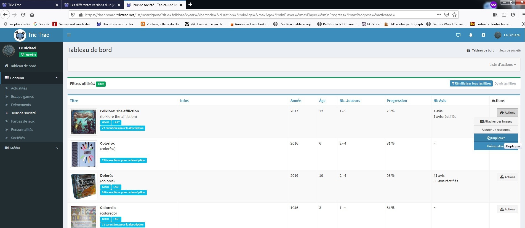Click Newbie badge under username

(28, 55)
